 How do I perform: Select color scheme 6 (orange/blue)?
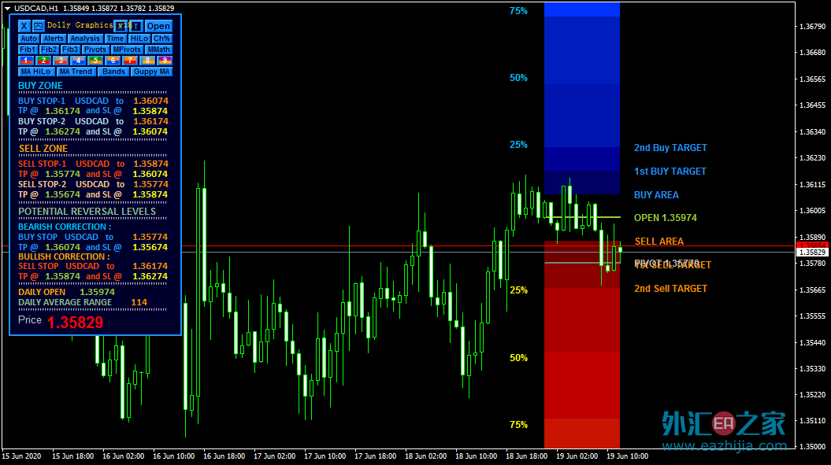(x=113, y=61)
